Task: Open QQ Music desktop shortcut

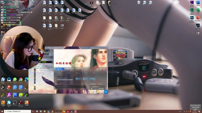Action: 21,96
